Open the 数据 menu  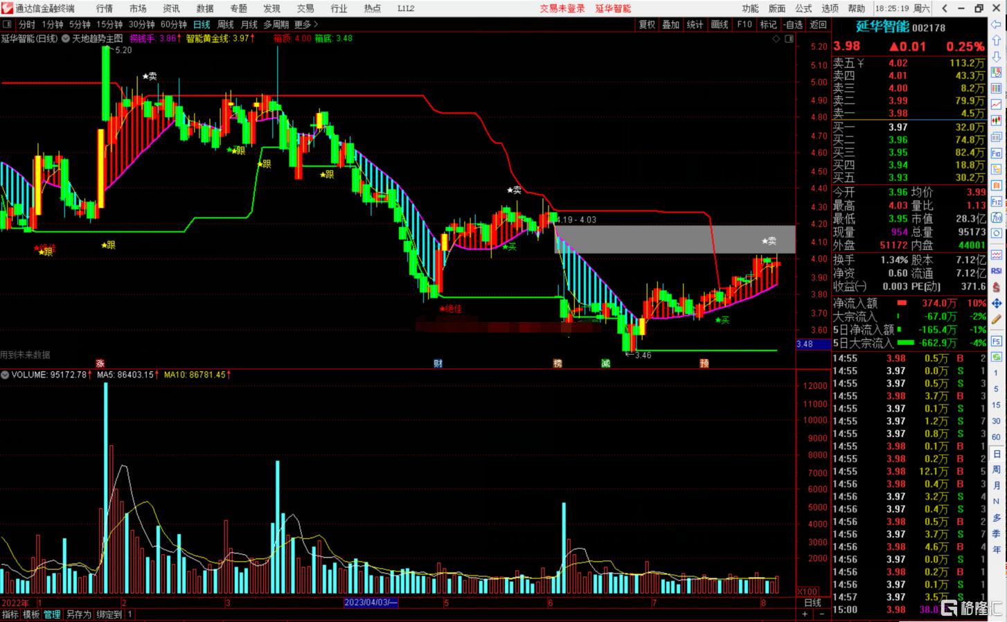coord(205,8)
